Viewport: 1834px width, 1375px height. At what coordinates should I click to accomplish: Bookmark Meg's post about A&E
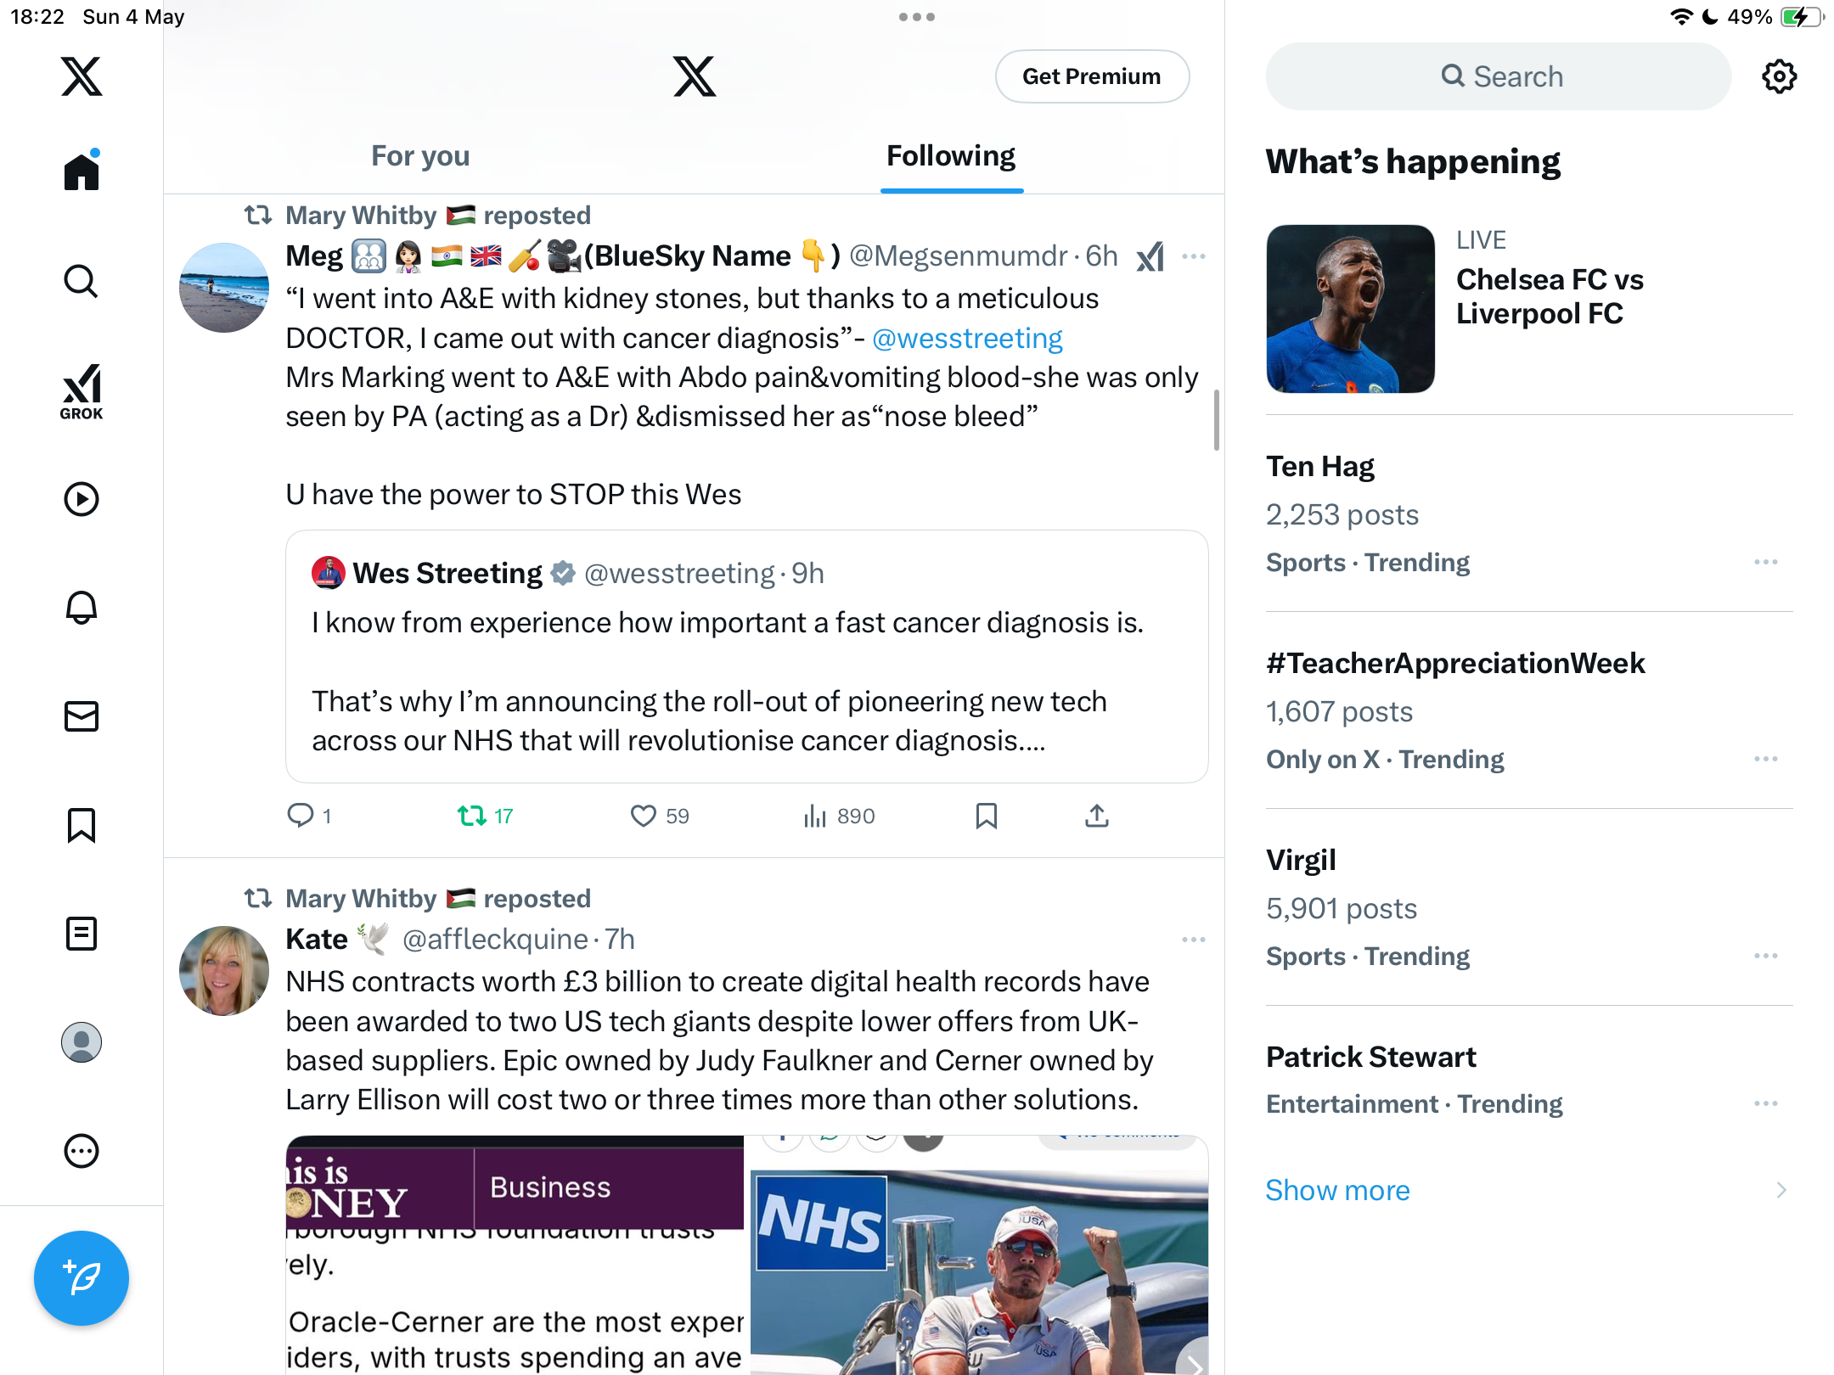coord(986,816)
